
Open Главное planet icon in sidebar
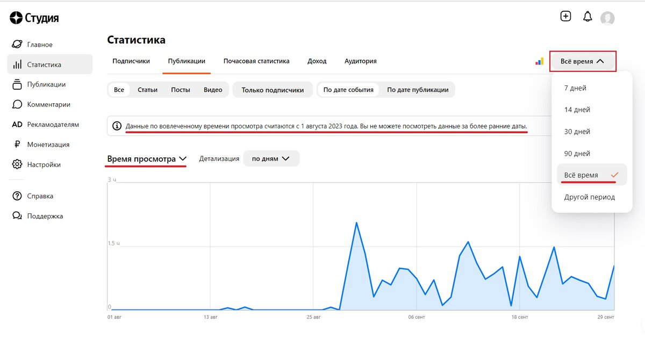click(17, 45)
